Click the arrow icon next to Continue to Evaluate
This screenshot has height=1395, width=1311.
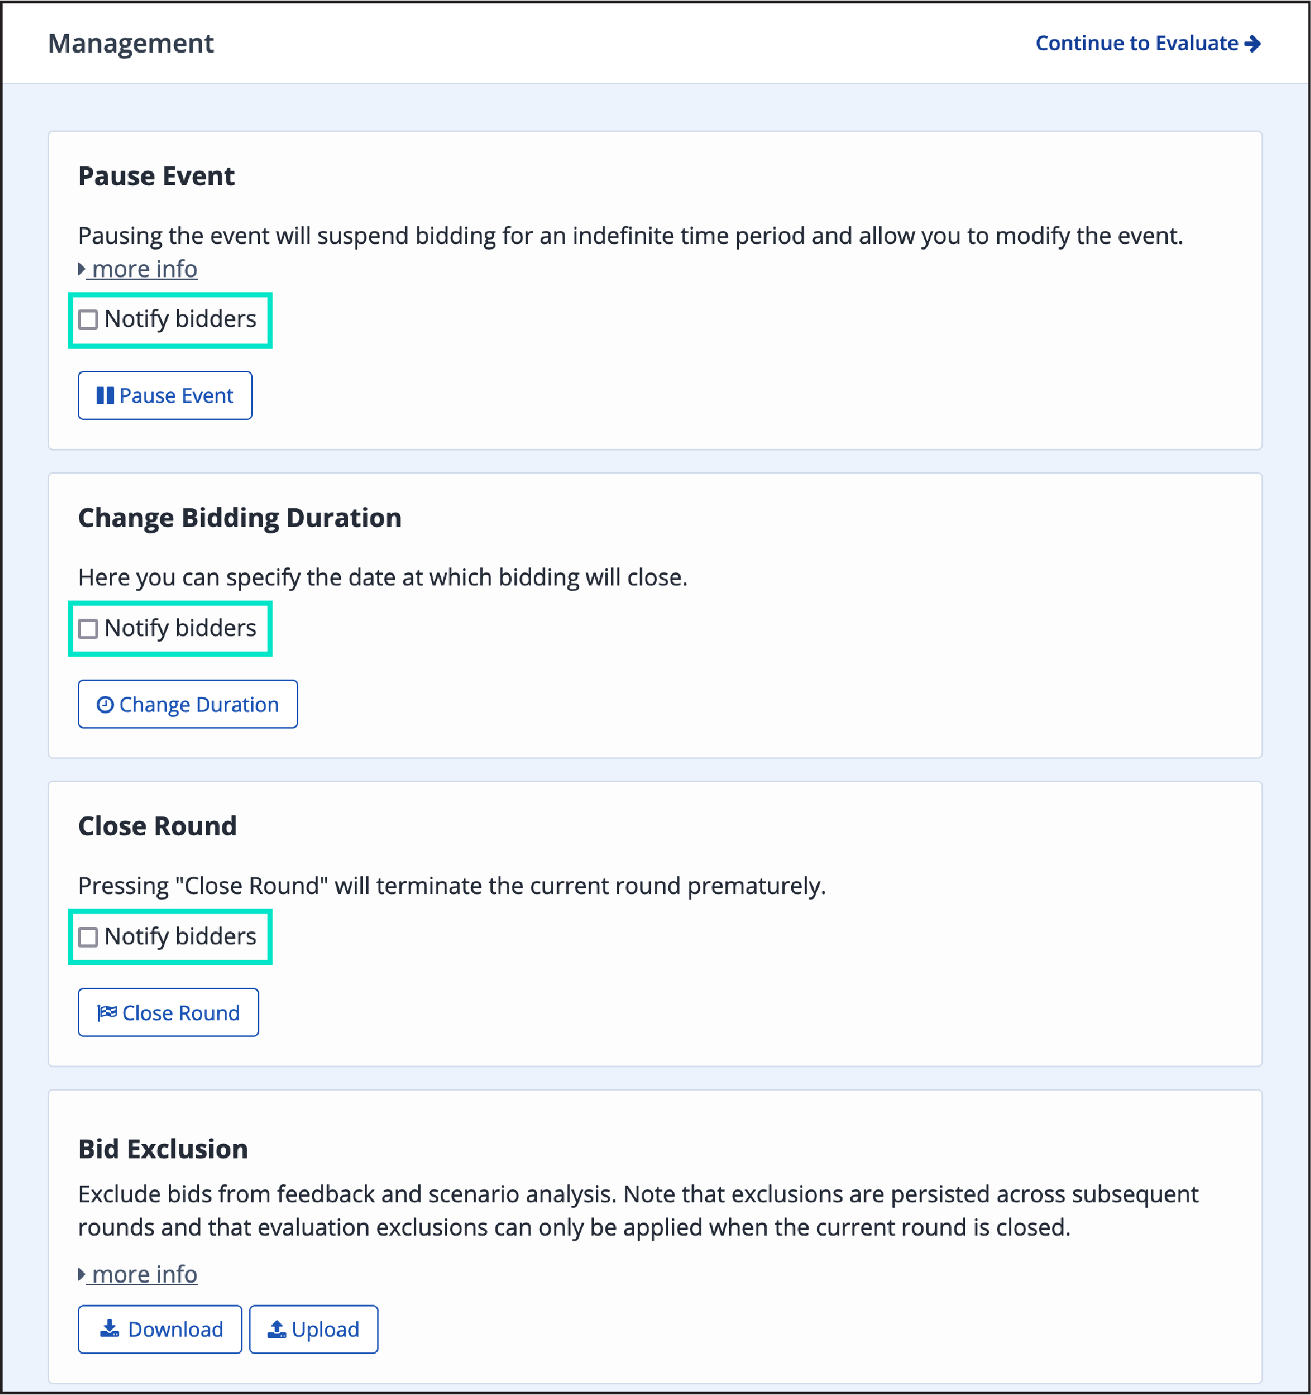point(1253,43)
